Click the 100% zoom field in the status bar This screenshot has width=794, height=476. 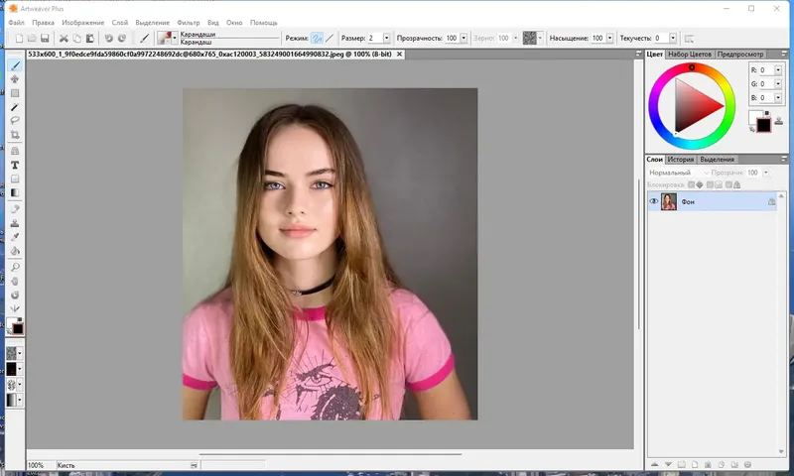(37, 465)
